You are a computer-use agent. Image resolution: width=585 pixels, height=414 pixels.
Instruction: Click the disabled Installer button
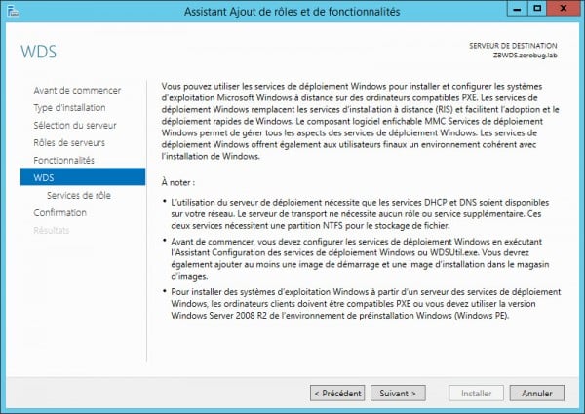pos(476,394)
